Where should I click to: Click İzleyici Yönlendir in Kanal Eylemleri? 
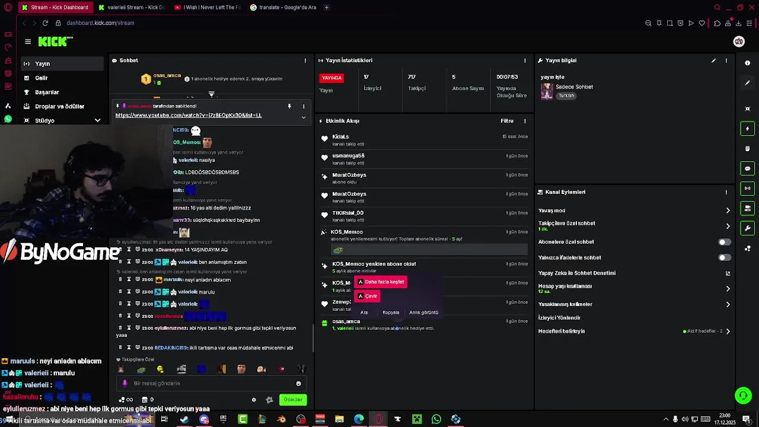click(559, 318)
